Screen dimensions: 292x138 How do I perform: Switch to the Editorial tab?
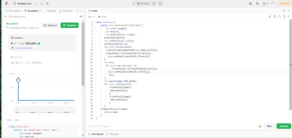pyautogui.click(x=50, y=11)
